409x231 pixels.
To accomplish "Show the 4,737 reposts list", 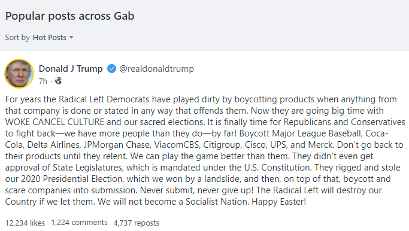I will click(x=136, y=223).
